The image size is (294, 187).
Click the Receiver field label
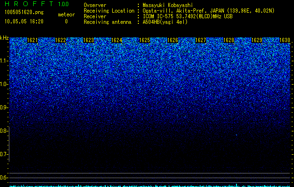tap(95, 16)
